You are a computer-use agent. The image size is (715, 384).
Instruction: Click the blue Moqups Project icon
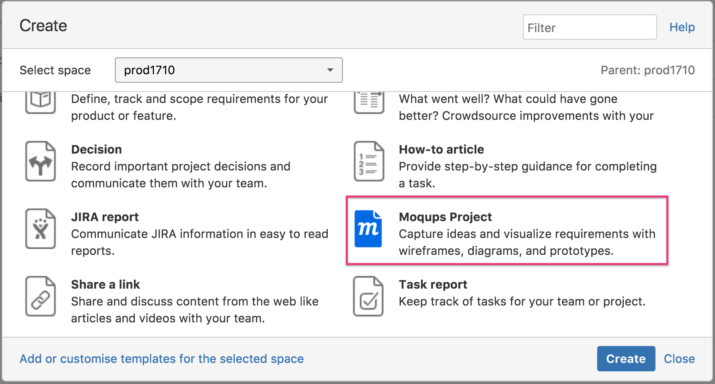point(368,229)
